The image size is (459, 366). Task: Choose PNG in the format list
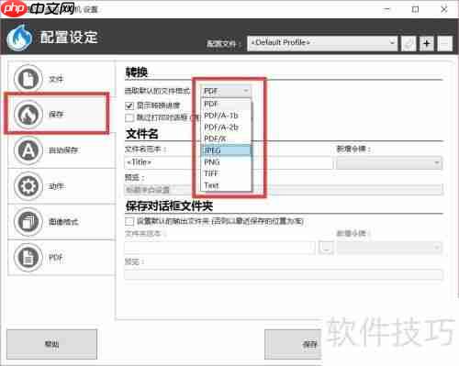point(226,162)
